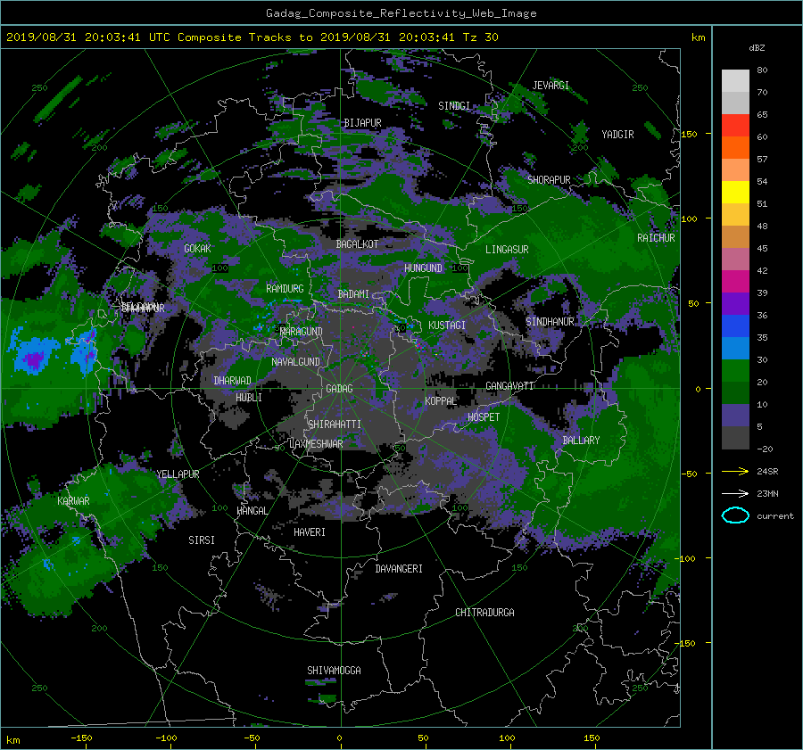Select the 80 dBZ light gray swatch
803x750 pixels.
coord(735,80)
